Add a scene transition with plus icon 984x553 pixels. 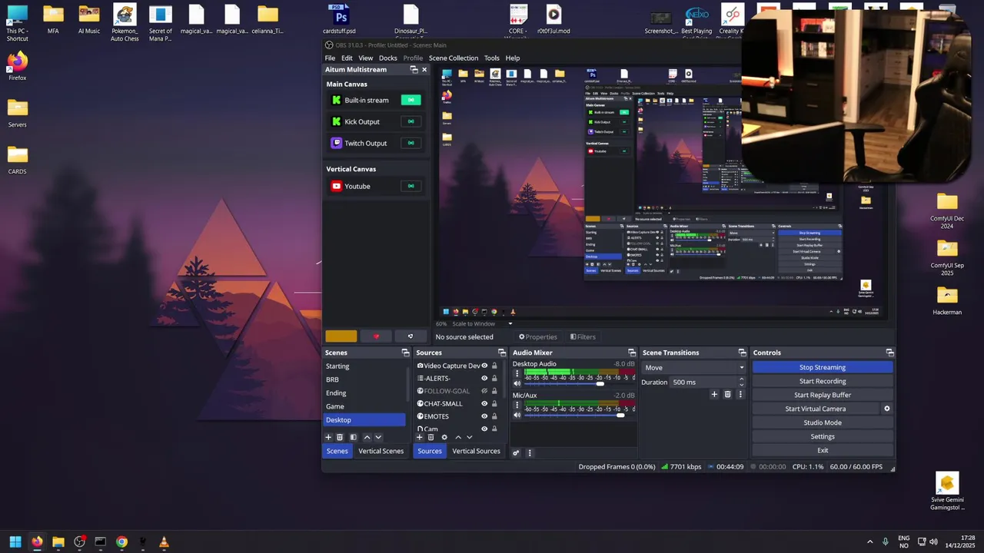714,394
